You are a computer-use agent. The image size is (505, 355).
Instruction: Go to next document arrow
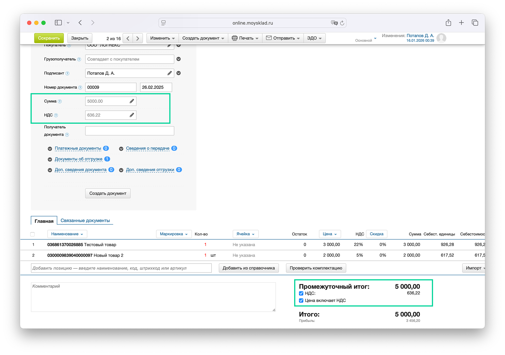138,38
